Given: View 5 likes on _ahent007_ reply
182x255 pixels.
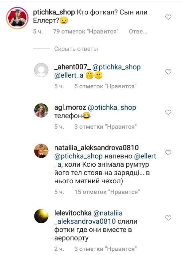Looking at the screenshot, I should (105, 86).
